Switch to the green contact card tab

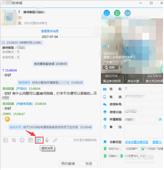tap(117, 13)
